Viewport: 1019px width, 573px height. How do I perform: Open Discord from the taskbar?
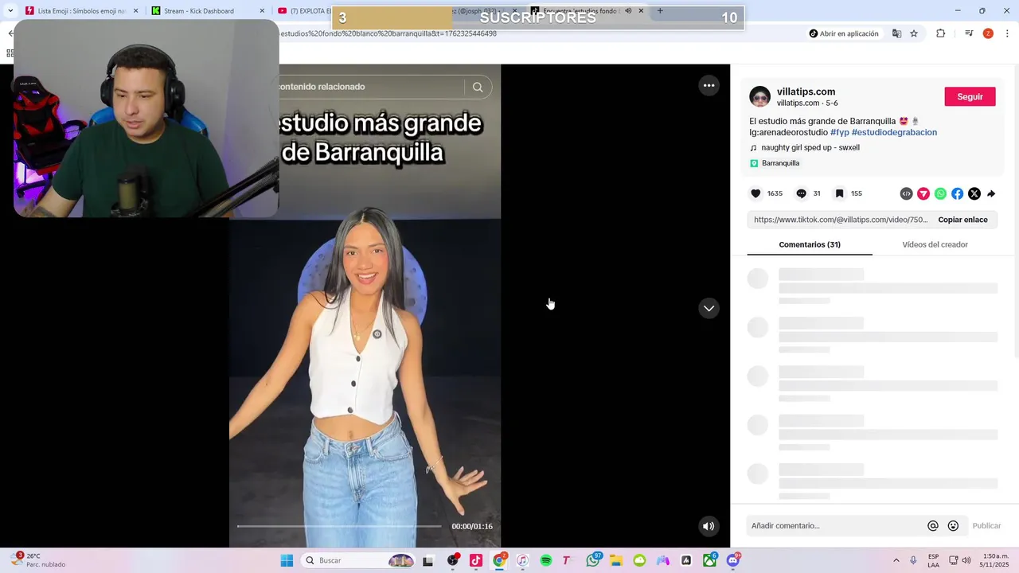pos(733,560)
